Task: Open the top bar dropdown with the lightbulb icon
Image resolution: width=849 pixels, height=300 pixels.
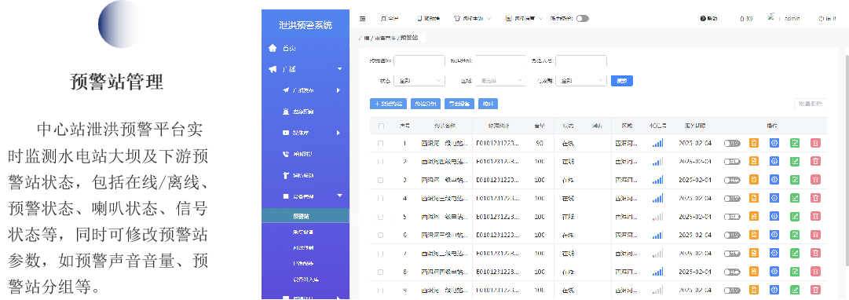Action: [471, 18]
